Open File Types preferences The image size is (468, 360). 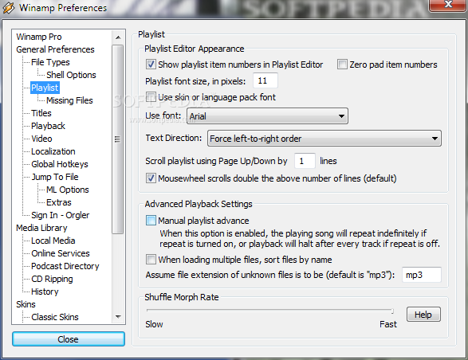pos(50,62)
